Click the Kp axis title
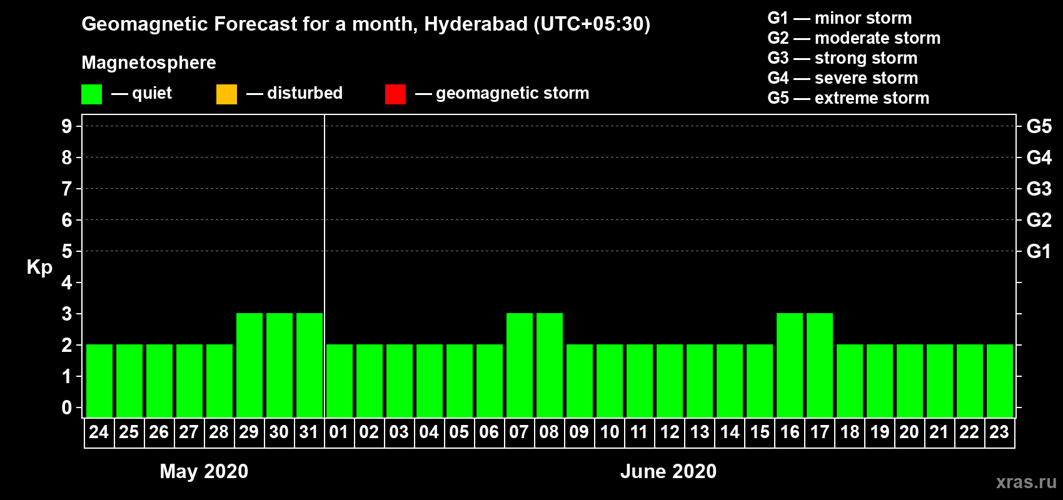This screenshot has width=1063, height=500. point(39,267)
